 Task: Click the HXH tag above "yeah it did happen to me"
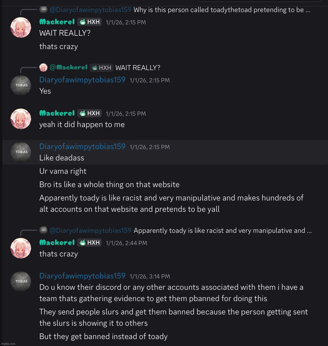pos(90,113)
